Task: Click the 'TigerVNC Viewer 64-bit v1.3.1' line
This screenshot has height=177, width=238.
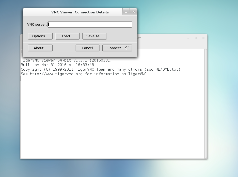Action: tap(66, 60)
